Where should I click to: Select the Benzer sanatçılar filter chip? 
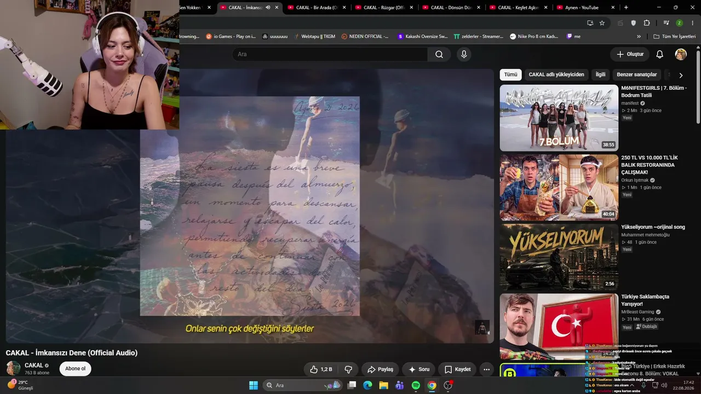coord(637,74)
